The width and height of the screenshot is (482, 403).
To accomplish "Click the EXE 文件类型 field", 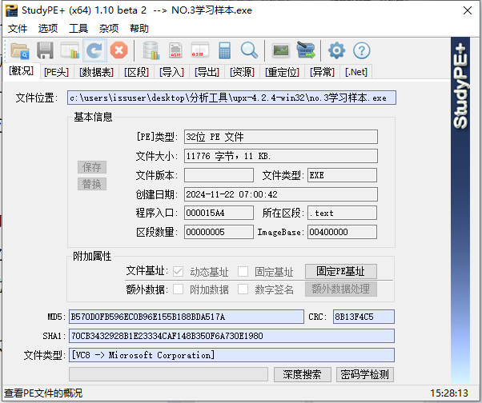I will click(x=342, y=175).
